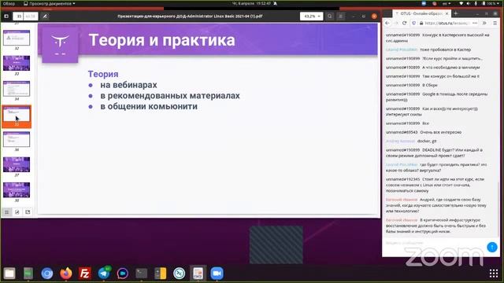Screen dimensions: 504x283
Task: Switch sidebar to annotations view
Action: click(x=17, y=212)
